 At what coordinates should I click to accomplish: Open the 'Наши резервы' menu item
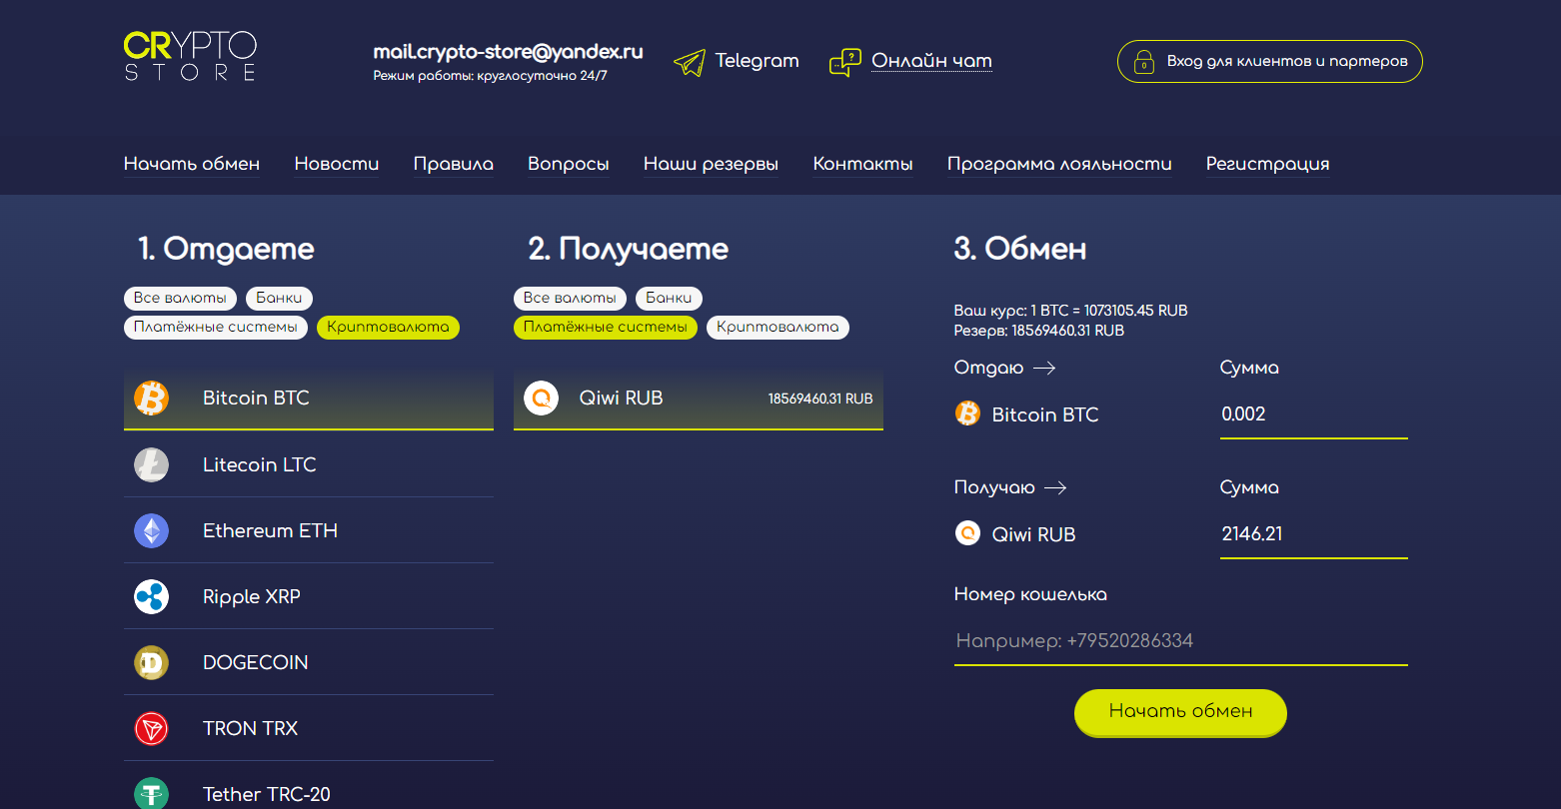[x=711, y=164]
